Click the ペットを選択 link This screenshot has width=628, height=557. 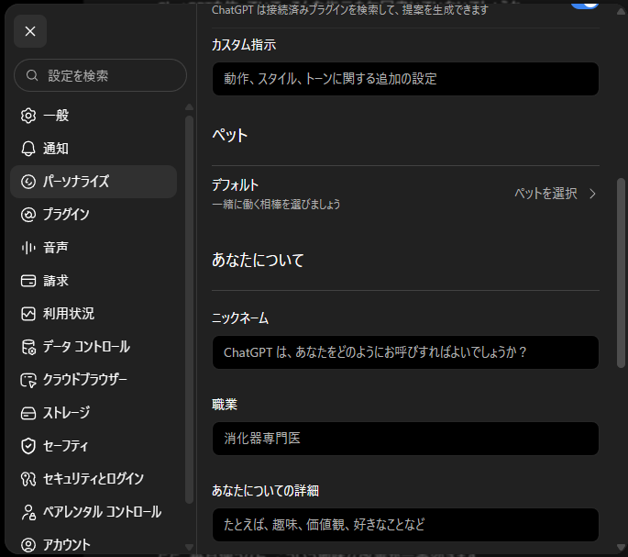[x=545, y=194]
